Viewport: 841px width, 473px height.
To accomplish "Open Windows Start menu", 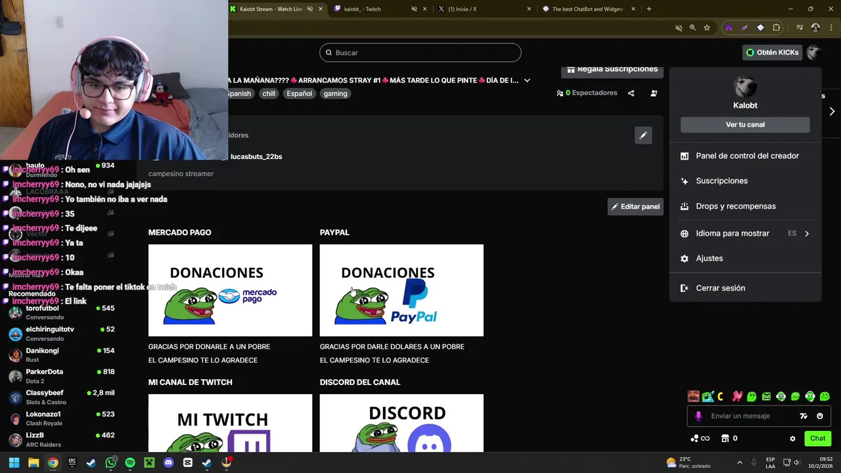I will [14, 462].
